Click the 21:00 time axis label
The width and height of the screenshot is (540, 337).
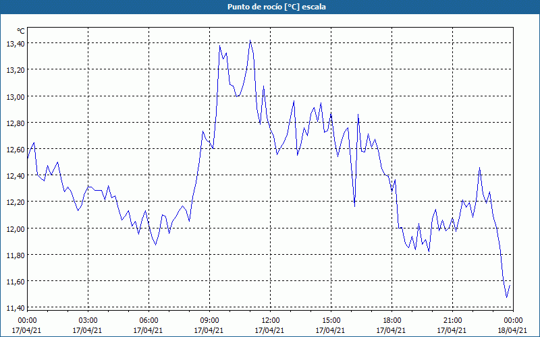pyautogui.click(x=452, y=321)
